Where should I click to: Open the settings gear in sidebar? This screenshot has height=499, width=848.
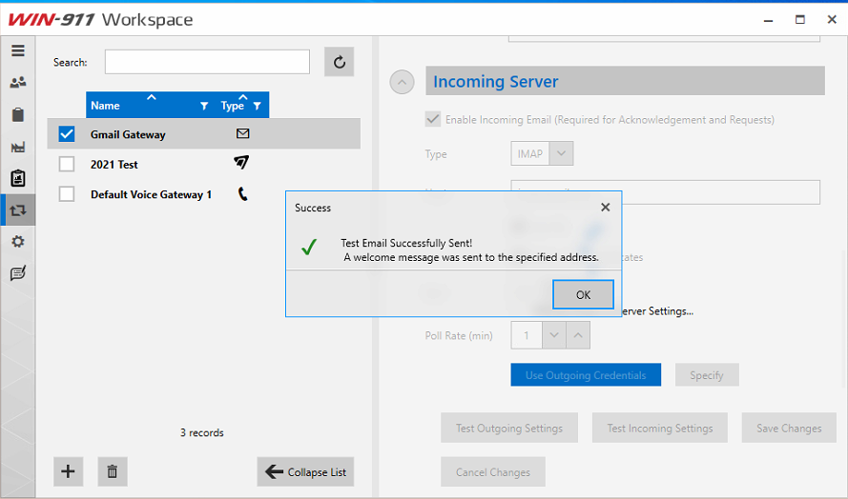[17, 242]
